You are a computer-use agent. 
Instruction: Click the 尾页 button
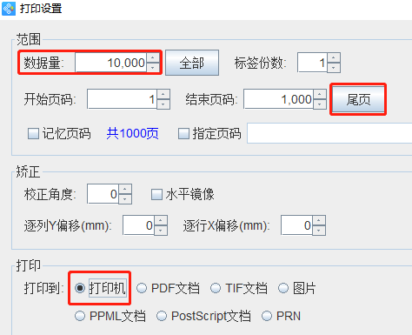(358, 99)
